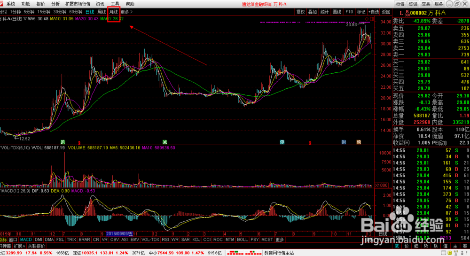
Task: Click the 返回 button
Action: (386, 12)
